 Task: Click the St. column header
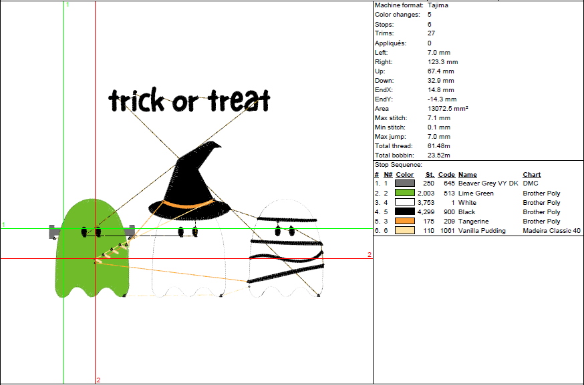[430, 175]
